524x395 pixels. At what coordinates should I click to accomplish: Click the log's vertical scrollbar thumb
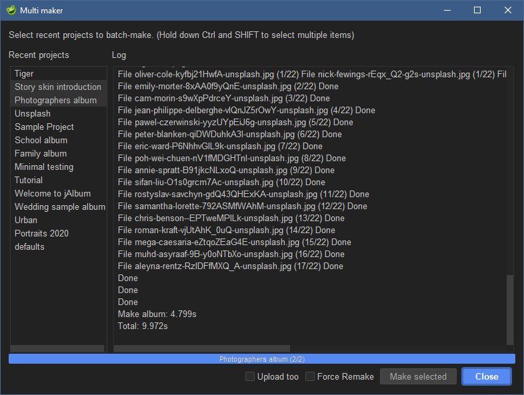pyautogui.click(x=510, y=308)
